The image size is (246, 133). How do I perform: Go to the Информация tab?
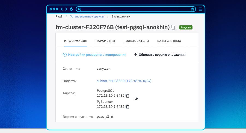coord(76,41)
